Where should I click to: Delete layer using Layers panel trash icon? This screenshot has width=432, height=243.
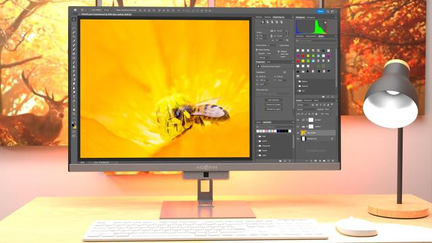(x=333, y=161)
